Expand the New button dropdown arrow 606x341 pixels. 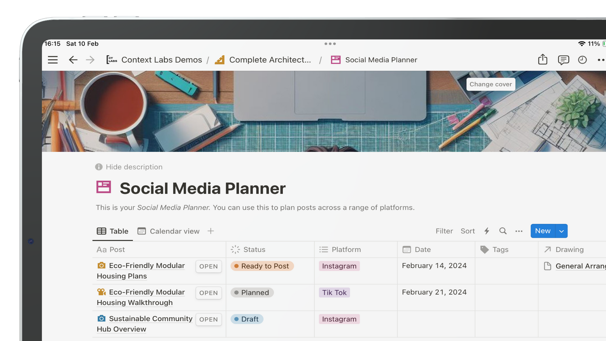pyautogui.click(x=562, y=231)
